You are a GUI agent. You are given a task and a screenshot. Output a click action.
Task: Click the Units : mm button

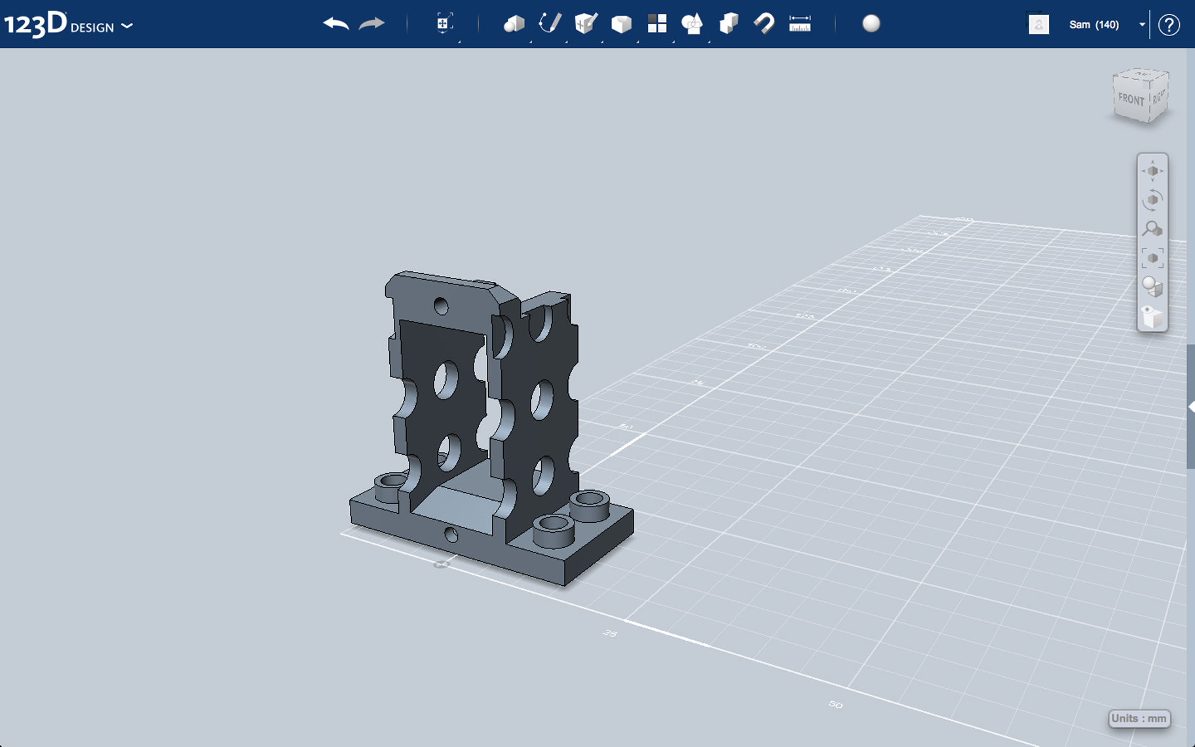click(x=1139, y=718)
